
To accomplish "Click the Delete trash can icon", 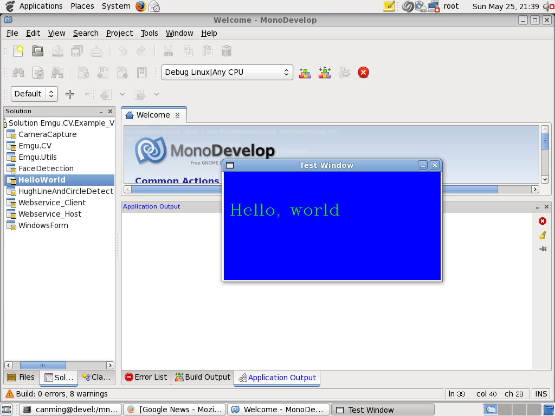I will point(227,51).
